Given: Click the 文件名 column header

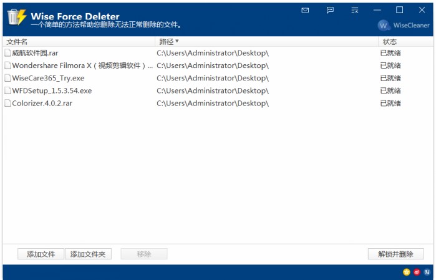Looking at the screenshot, I should (x=79, y=42).
